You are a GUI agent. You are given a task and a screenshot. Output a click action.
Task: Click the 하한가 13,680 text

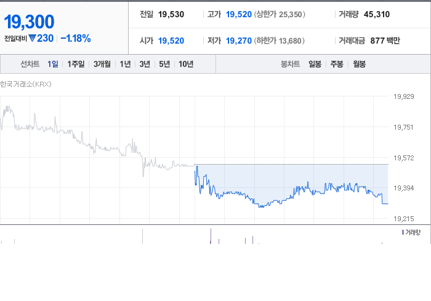click(x=279, y=41)
